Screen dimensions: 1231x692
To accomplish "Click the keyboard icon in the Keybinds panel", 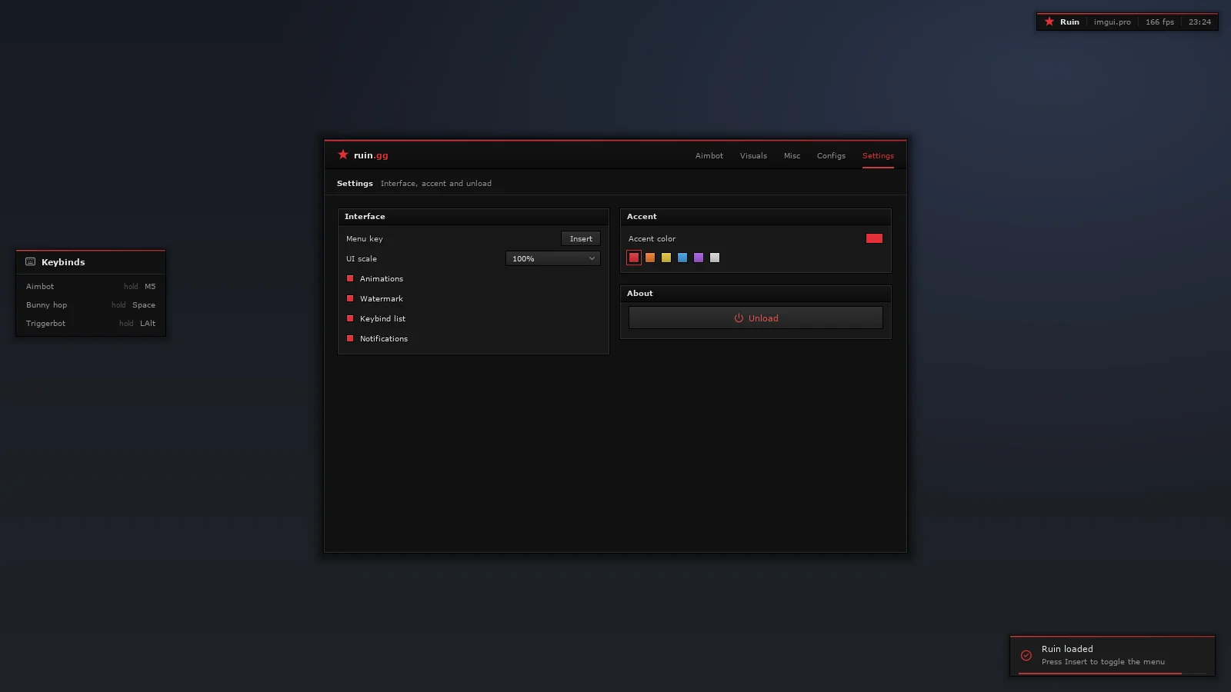I will click(x=31, y=261).
